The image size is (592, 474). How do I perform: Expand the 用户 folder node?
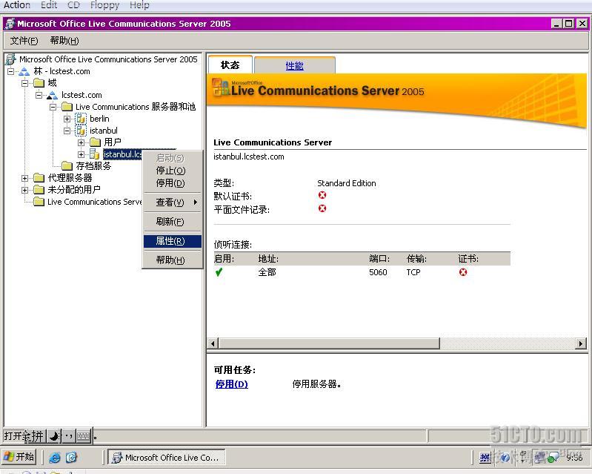tap(81, 142)
